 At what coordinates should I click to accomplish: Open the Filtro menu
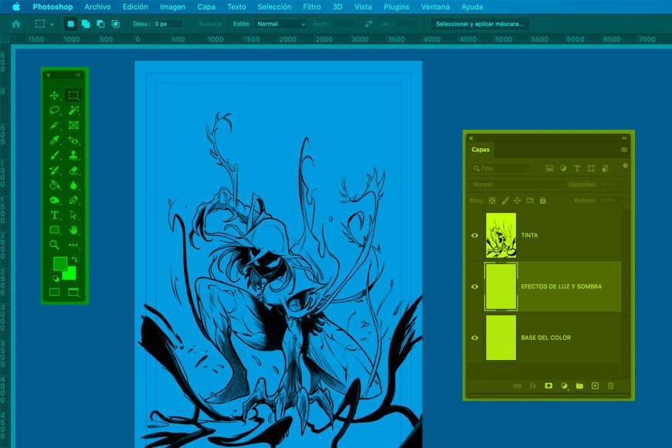[x=312, y=7]
